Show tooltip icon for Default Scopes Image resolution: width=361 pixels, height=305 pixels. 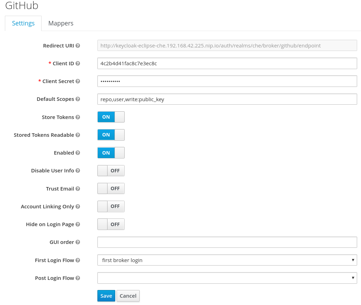[78, 99]
